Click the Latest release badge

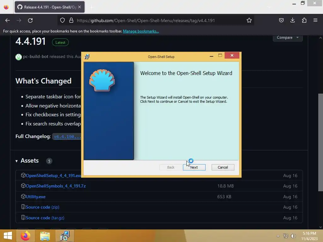(x=60, y=43)
